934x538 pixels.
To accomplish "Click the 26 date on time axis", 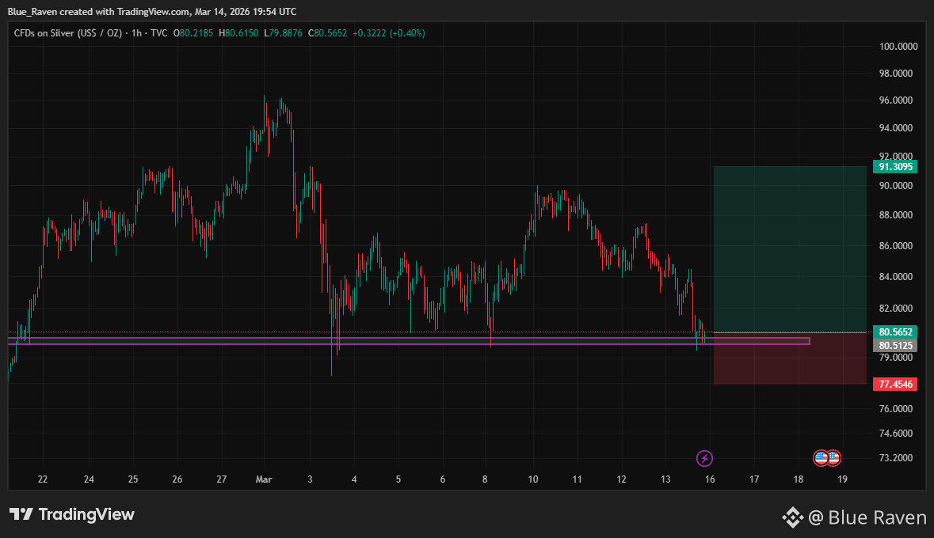I will coord(177,479).
